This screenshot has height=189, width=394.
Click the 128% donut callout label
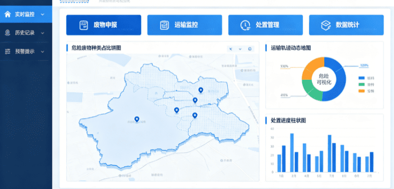[365, 66]
